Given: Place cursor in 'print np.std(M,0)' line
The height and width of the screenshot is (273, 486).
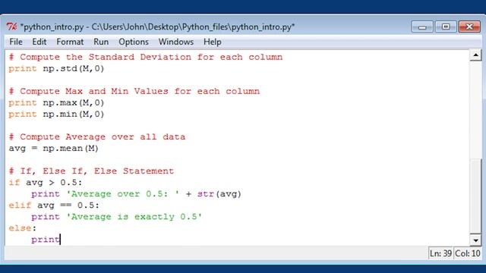Looking at the screenshot, I should pos(56,68).
